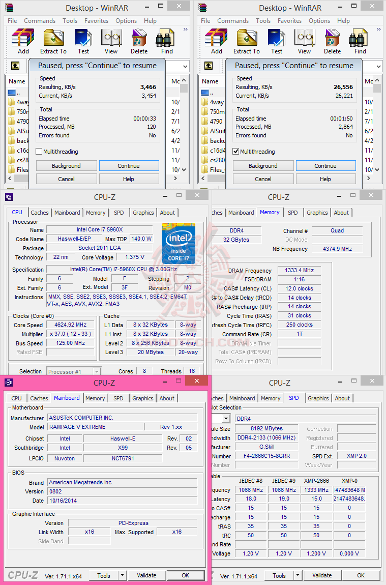Click WinRAR title bar icon in left window

9,8
